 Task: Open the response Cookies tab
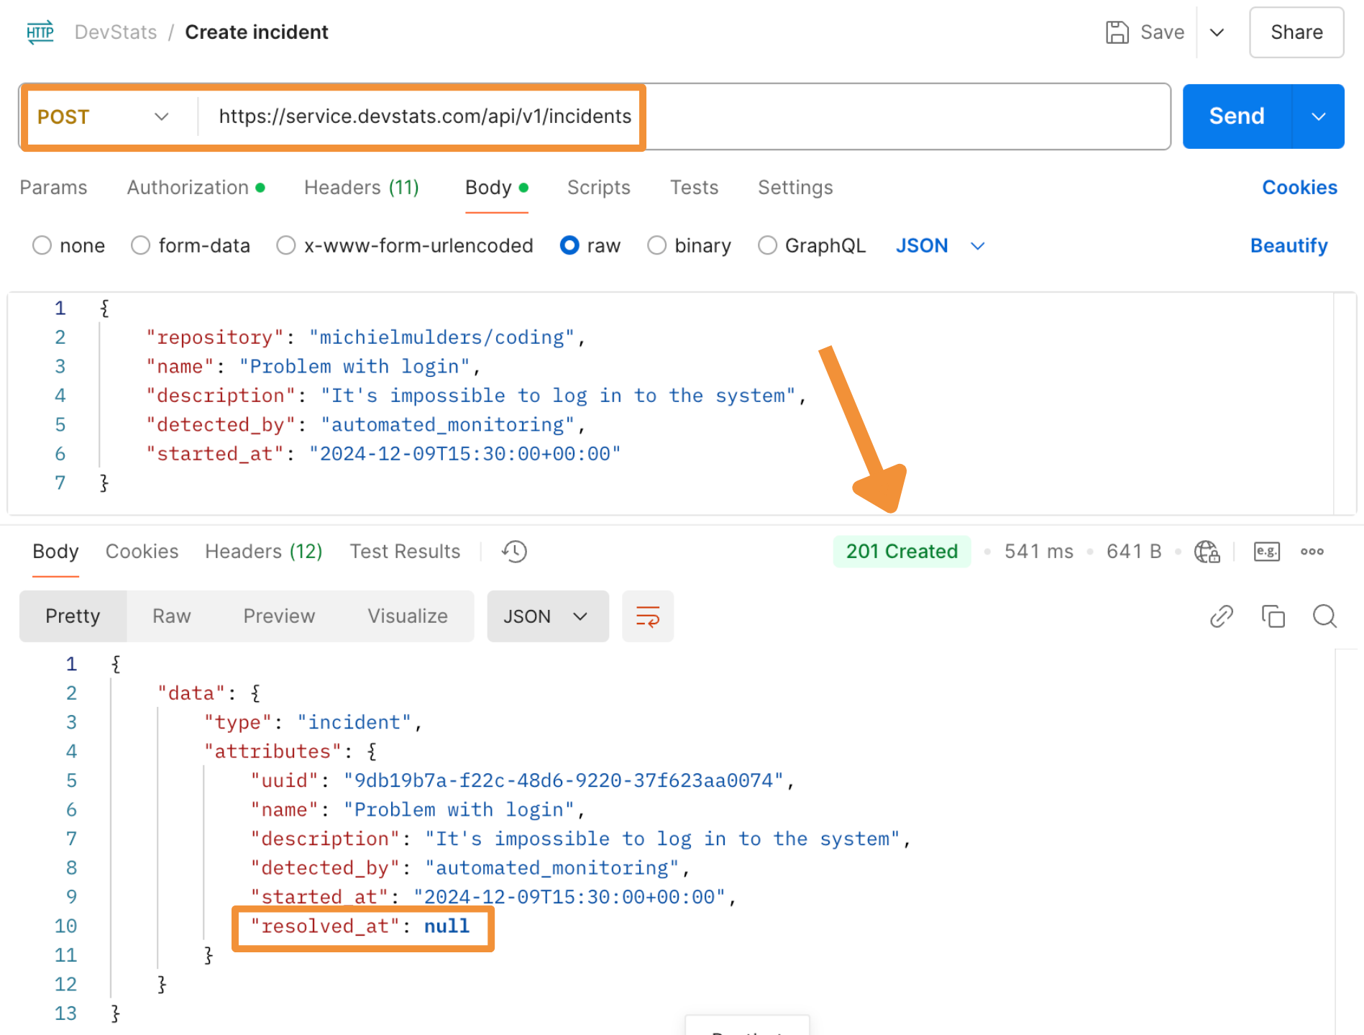[x=142, y=552]
